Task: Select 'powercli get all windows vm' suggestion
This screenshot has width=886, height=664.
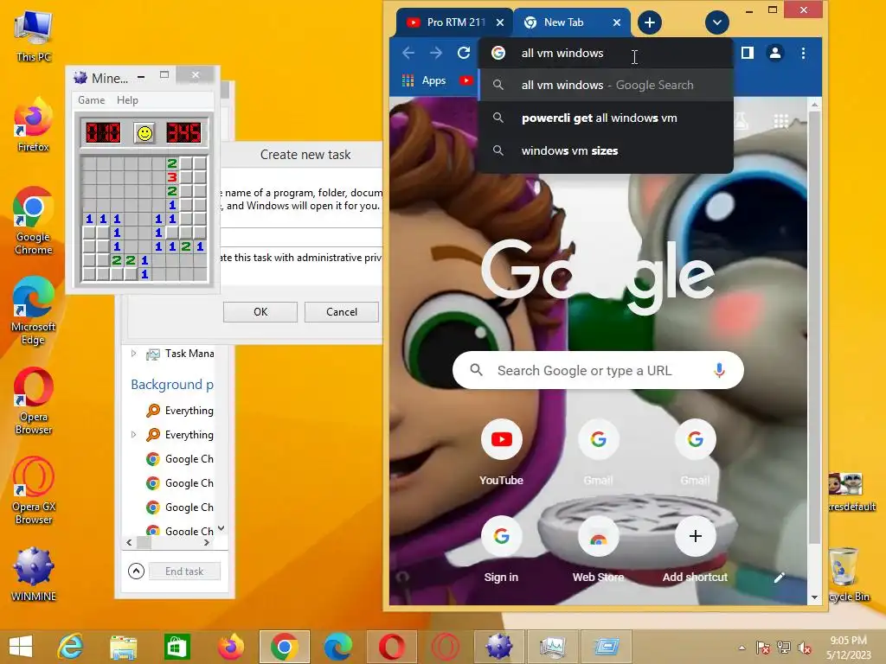Action: pyautogui.click(x=606, y=118)
